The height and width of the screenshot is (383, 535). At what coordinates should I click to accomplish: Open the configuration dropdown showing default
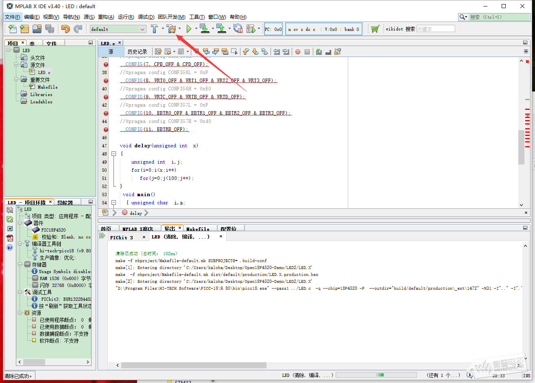coord(118,29)
